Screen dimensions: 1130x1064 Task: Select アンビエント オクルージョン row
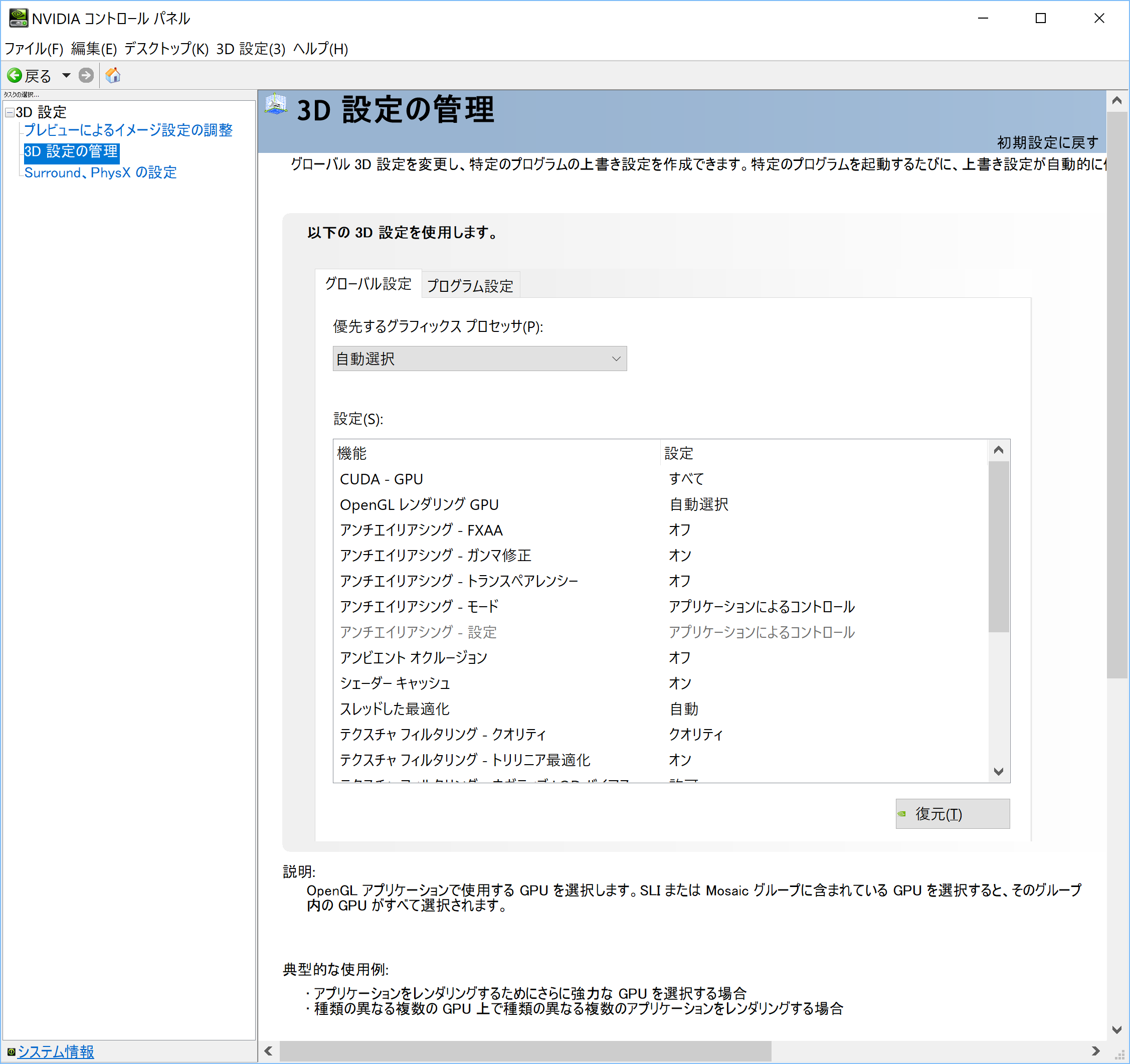coord(660,658)
